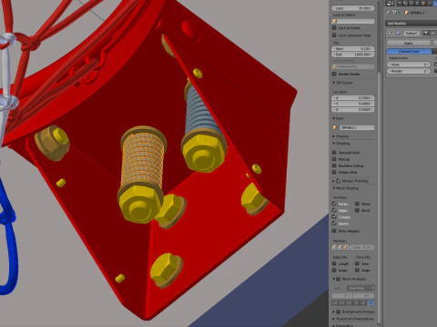Open the Add Modifier dropdown
The height and width of the screenshot is (327, 437).
[x=411, y=24]
